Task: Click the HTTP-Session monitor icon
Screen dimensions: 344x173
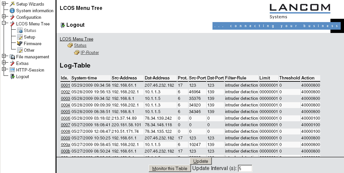Action: coord(12,70)
